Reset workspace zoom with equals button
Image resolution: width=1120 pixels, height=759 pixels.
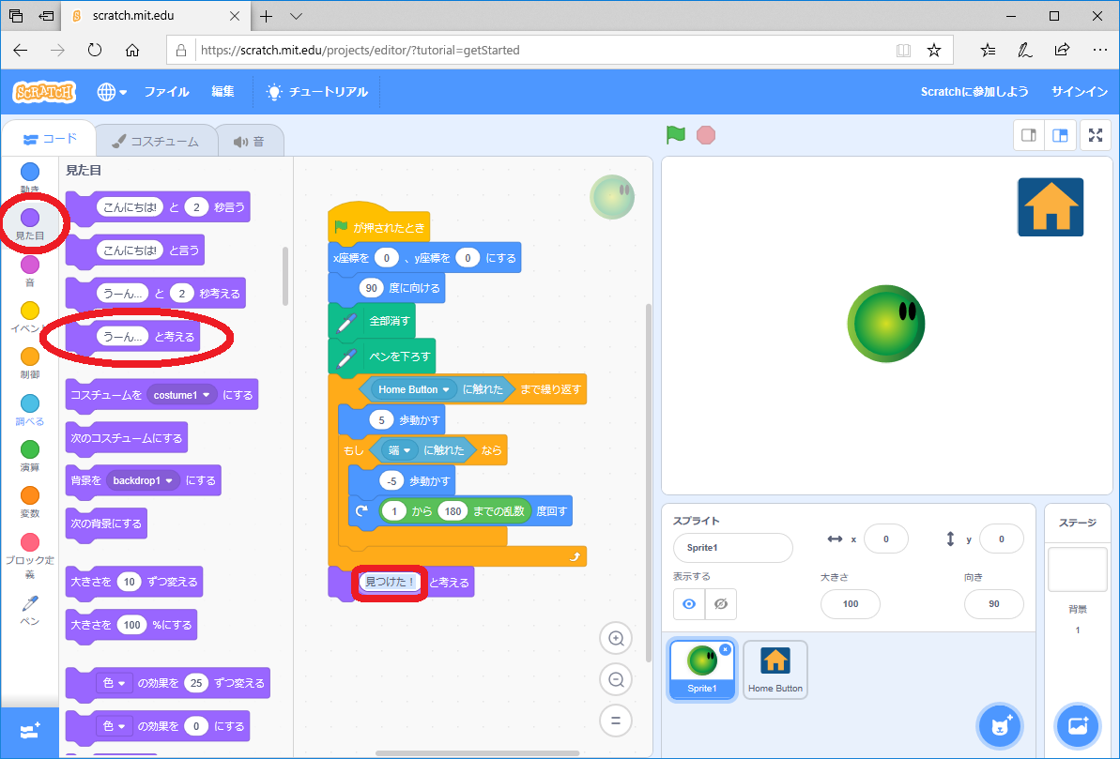click(616, 721)
